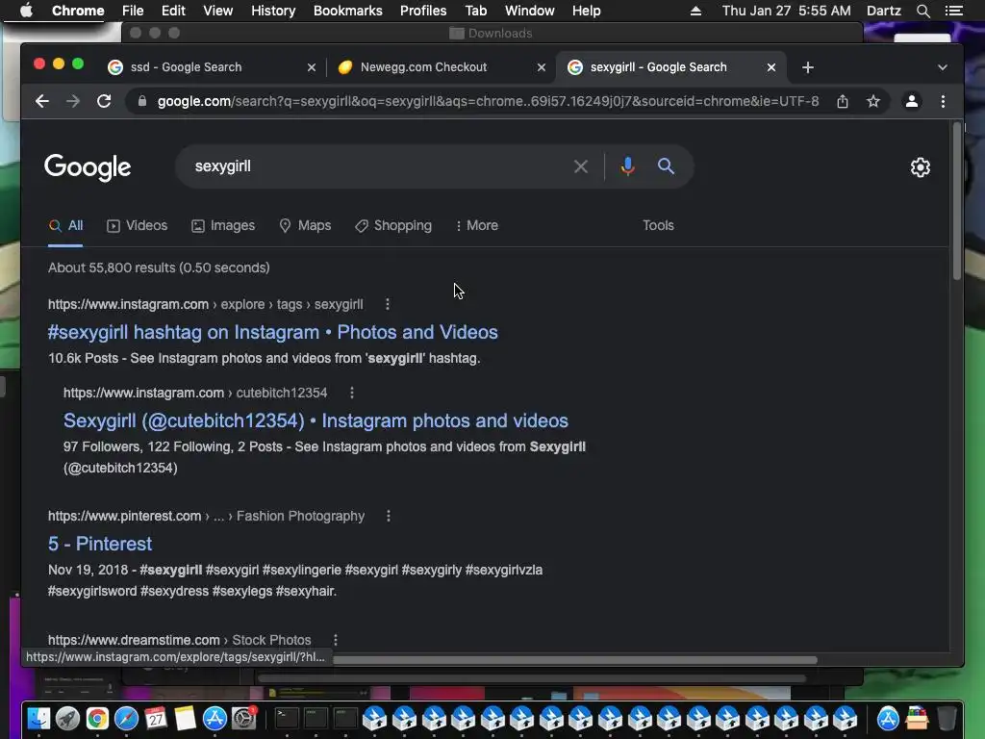Open Control Center list icon in menu bar
This screenshot has height=739, width=985.
click(x=953, y=11)
